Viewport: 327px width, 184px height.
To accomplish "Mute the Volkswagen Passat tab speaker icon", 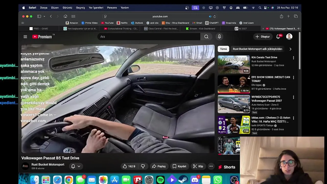I will (299, 29).
